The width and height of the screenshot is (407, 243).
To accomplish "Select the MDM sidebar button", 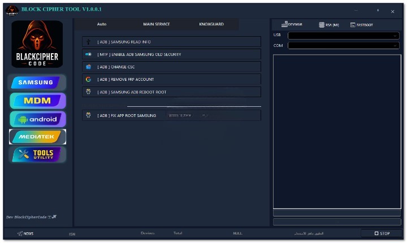I will pos(37,101).
